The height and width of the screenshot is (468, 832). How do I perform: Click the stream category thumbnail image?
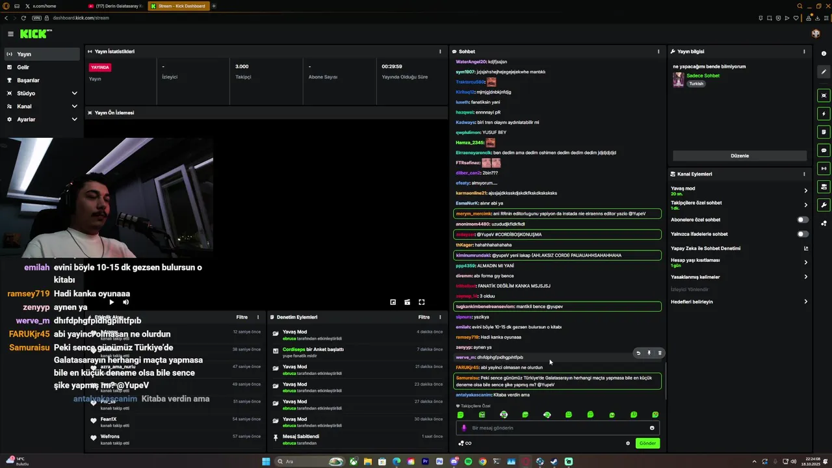679,79
